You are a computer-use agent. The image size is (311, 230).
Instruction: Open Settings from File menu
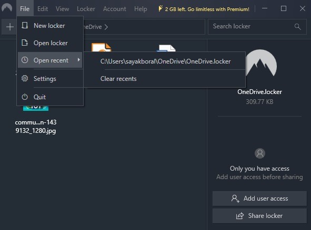coord(50,79)
